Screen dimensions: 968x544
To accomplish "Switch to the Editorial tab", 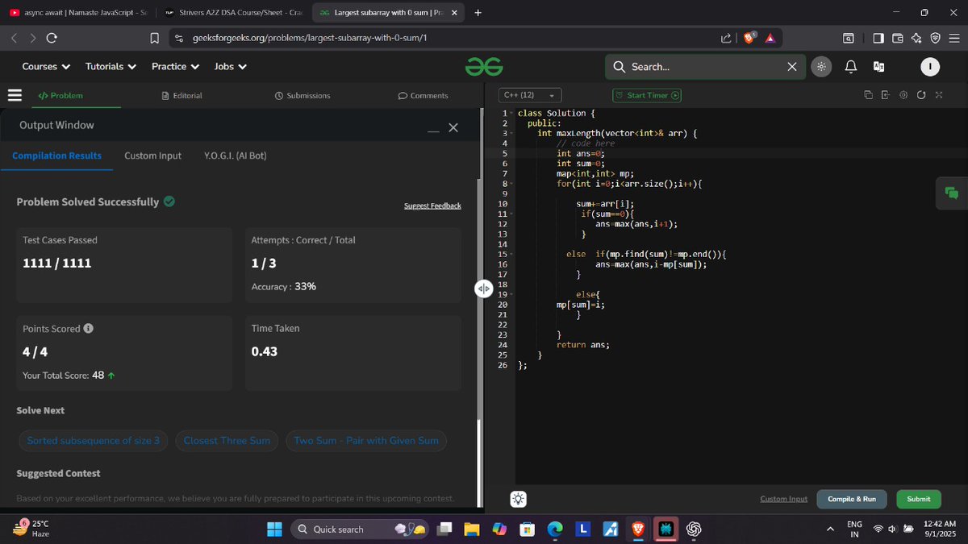I will click(181, 95).
